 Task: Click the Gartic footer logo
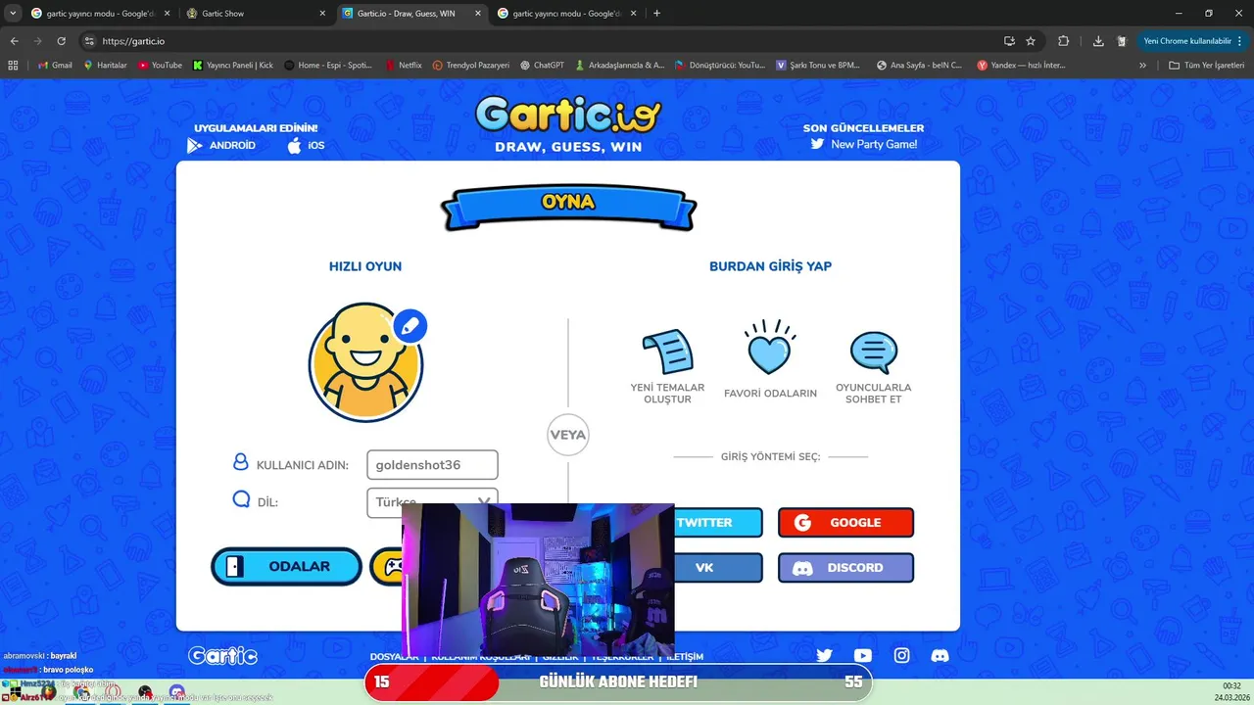222,656
